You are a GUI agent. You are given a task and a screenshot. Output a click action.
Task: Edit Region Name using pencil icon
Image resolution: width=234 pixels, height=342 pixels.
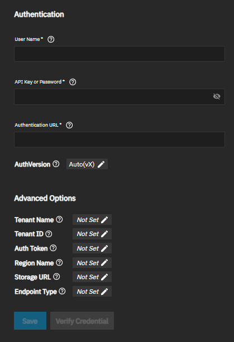click(104, 262)
